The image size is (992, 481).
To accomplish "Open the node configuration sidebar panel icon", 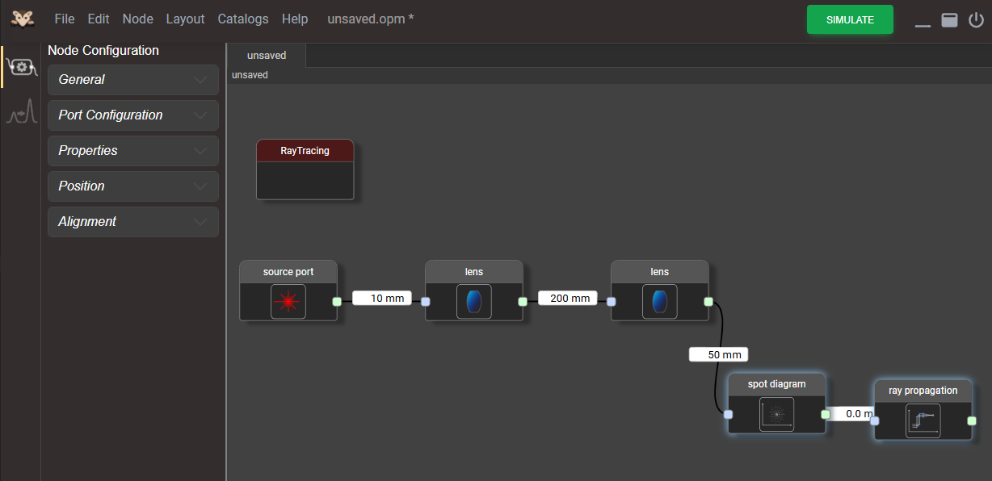I will 22,67.
